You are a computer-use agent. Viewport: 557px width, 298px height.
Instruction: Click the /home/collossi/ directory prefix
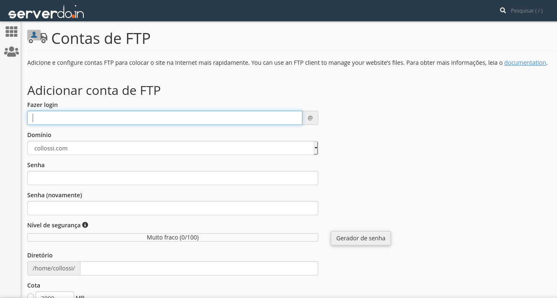[54, 268]
